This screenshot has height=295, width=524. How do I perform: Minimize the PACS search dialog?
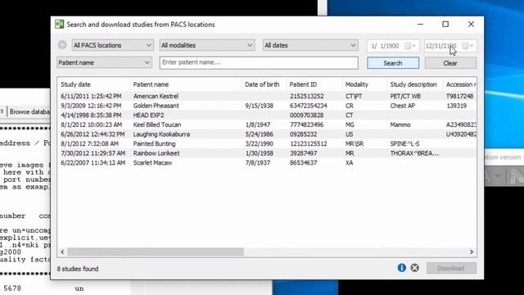tap(420, 24)
